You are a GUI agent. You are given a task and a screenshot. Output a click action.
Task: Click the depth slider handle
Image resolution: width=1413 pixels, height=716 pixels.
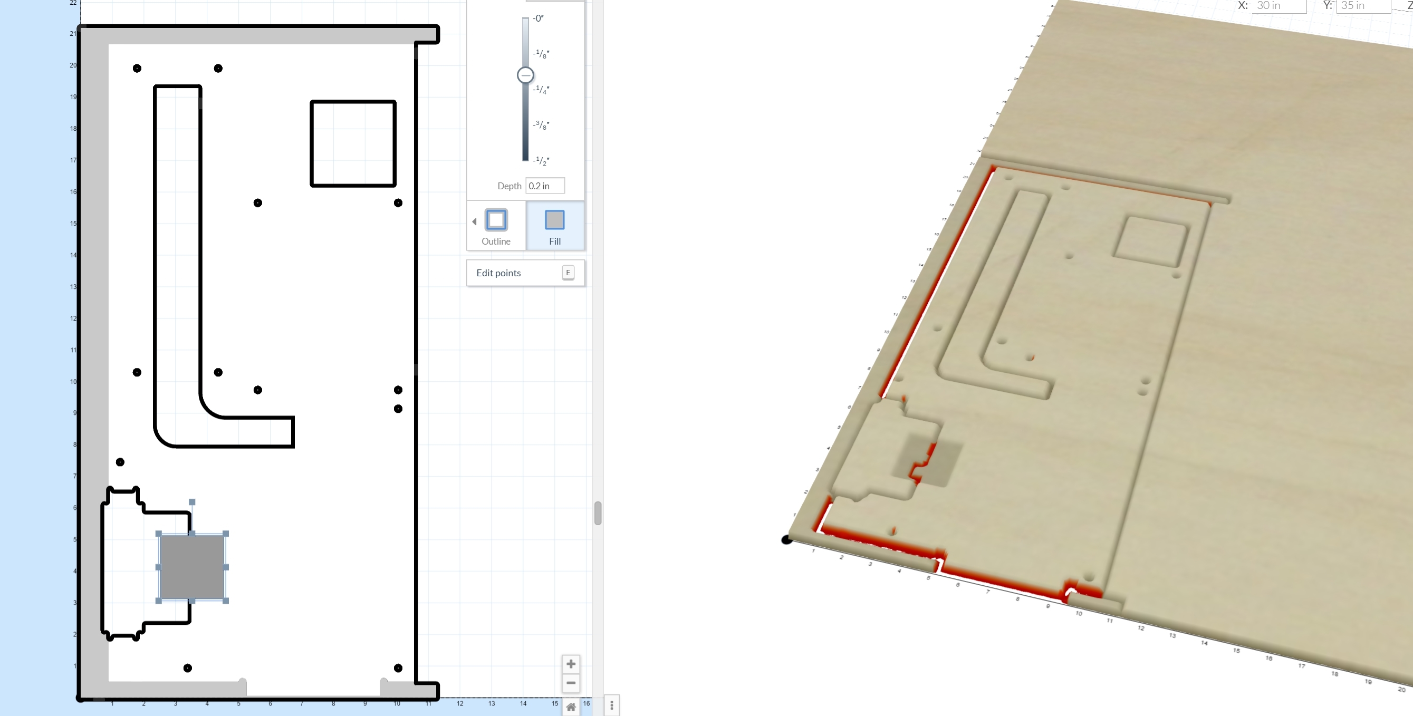[x=525, y=75]
